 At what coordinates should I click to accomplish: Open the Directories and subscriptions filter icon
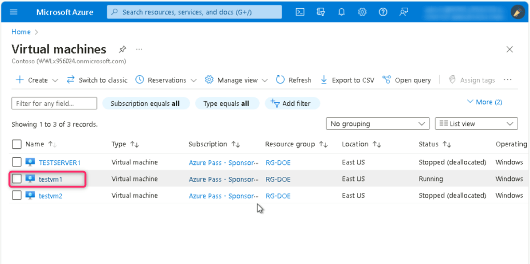320,12
